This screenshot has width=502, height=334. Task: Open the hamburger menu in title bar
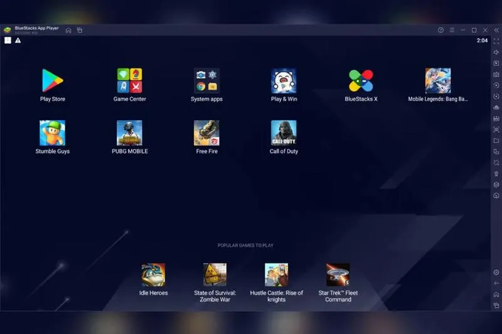point(452,30)
